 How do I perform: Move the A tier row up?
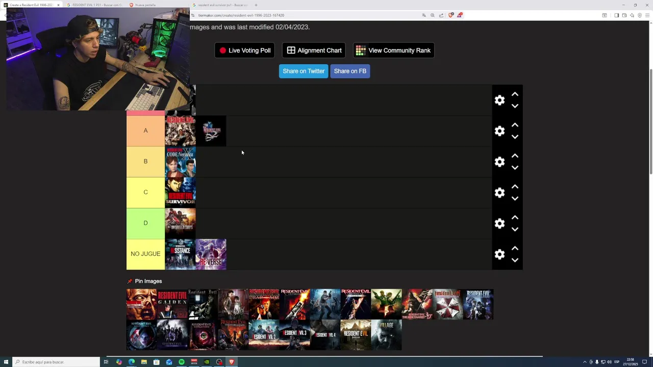(515, 125)
